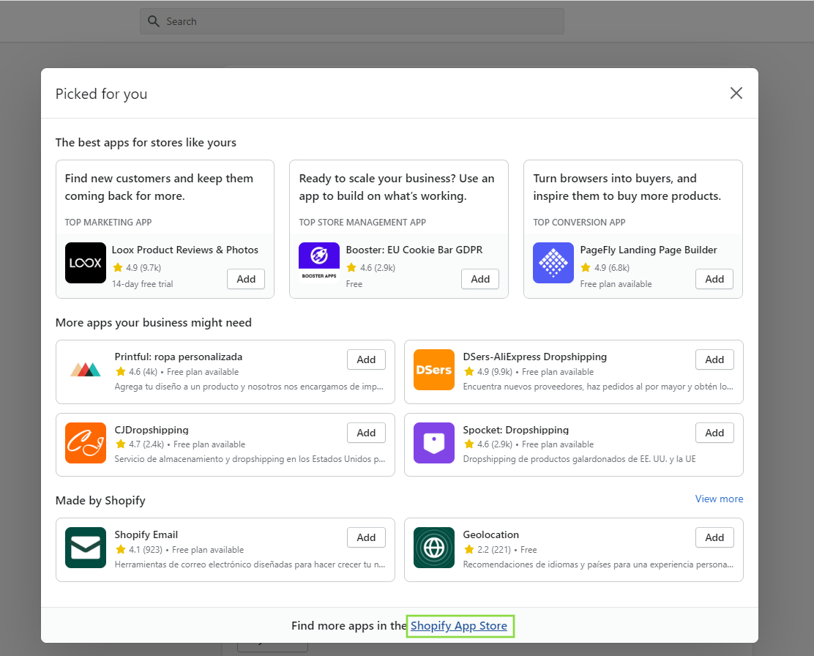Image resolution: width=814 pixels, height=656 pixels.
Task: Open PageFly Landing Page Builder title
Action: tap(649, 250)
